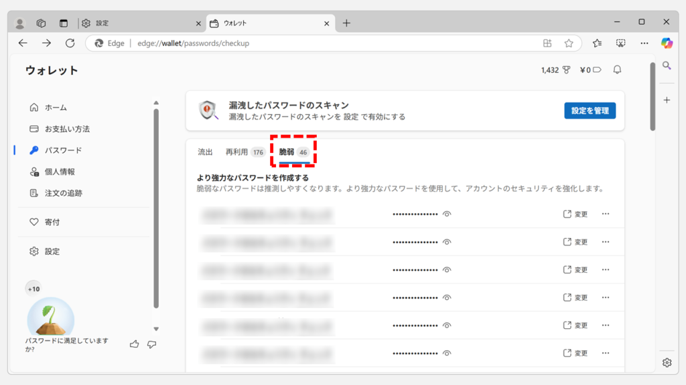686x385 pixels.
Task: Open more options for fourth password row
Action: click(606, 297)
